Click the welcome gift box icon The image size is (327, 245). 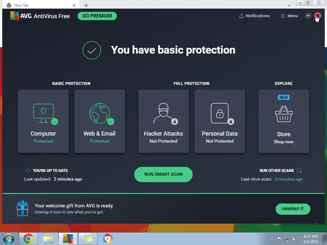coord(23,208)
